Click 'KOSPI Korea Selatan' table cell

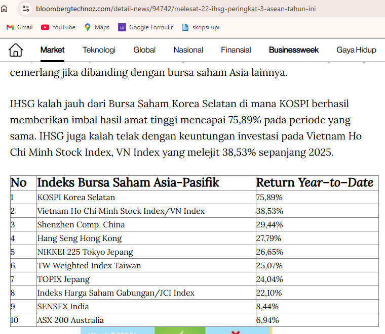point(146,197)
